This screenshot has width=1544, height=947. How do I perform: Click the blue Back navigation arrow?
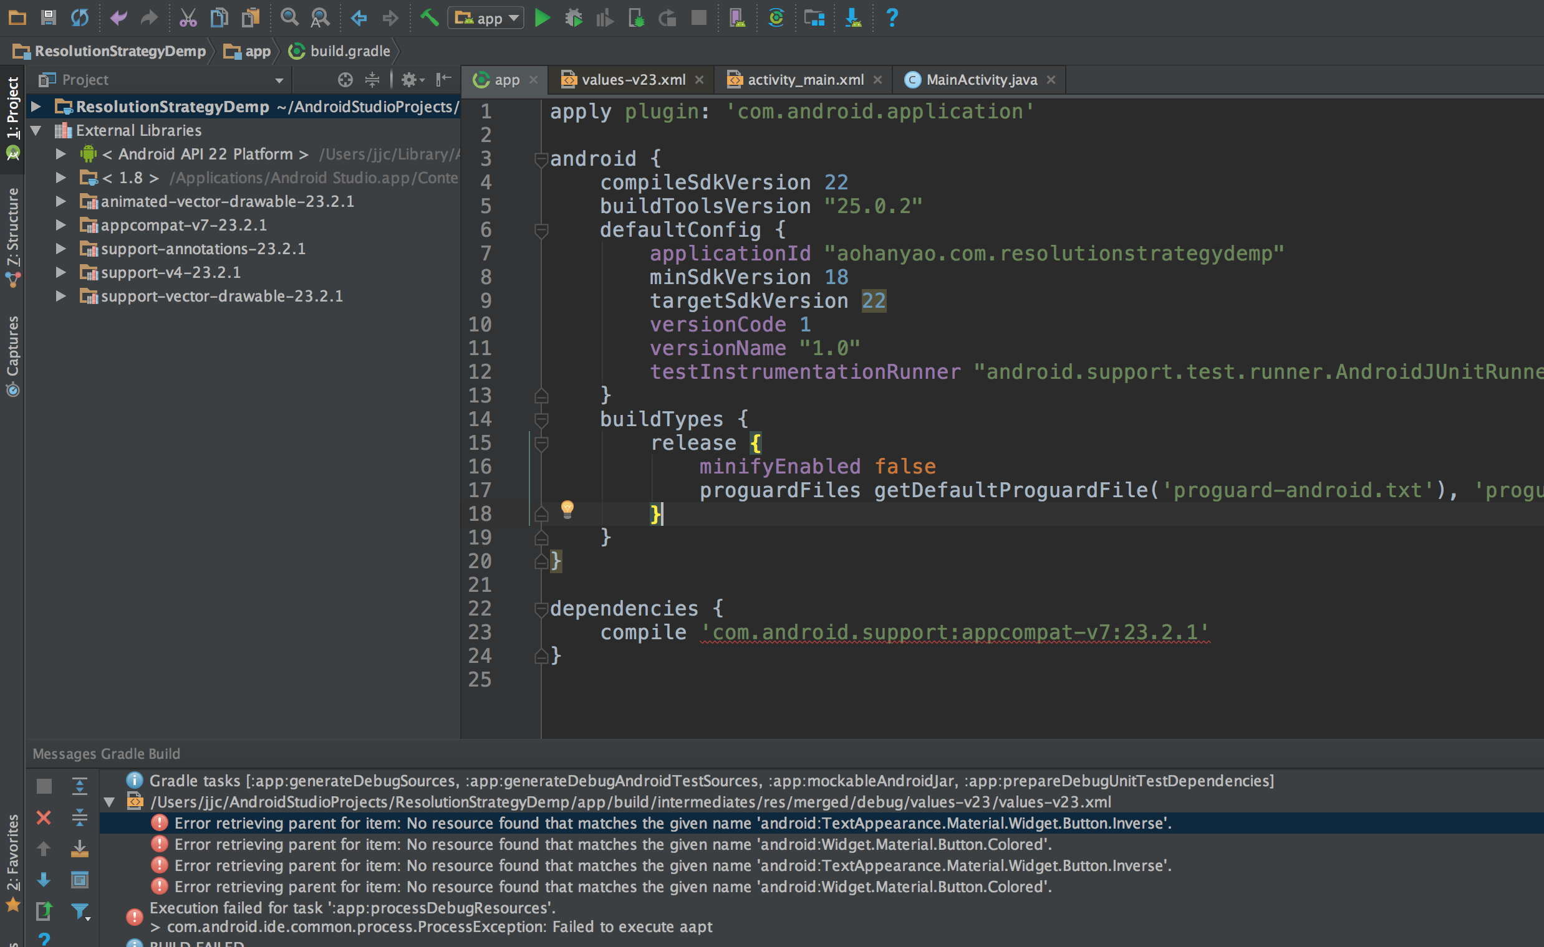coord(359,17)
